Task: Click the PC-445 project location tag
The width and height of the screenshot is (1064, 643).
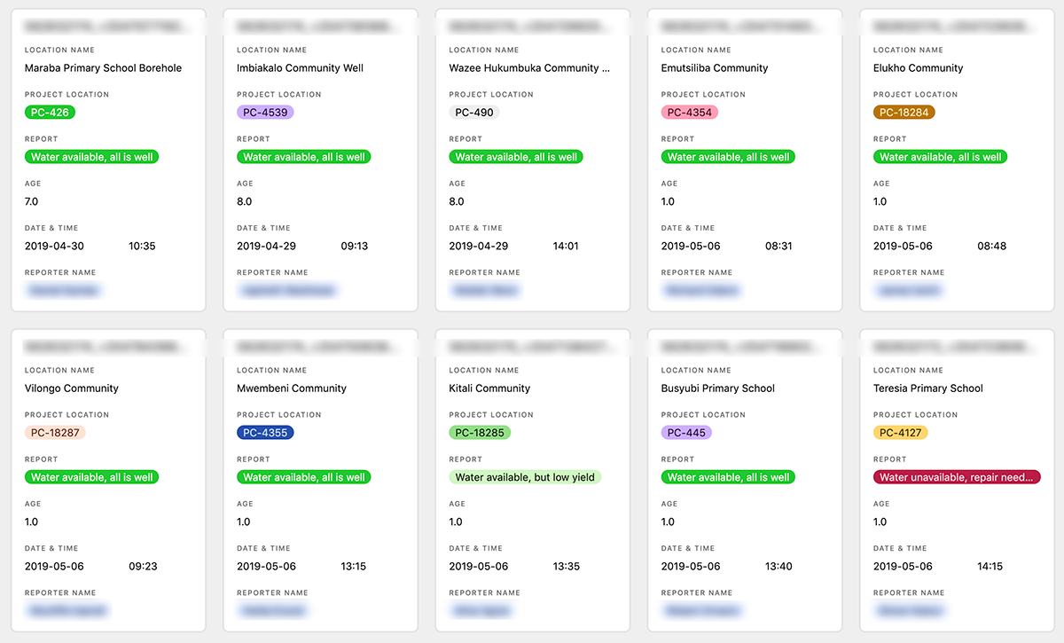Action: click(x=686, y=433)
